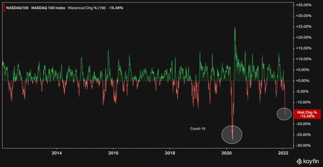The height and width of the screenshot is (167, 323).
Task: Click the 2020 label on time axis
Action: point(227,153)
